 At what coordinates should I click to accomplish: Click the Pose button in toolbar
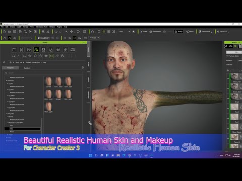click(x=144, y=32)
